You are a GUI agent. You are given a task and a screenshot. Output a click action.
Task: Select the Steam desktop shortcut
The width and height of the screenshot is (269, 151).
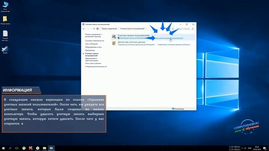coord(5,49)
